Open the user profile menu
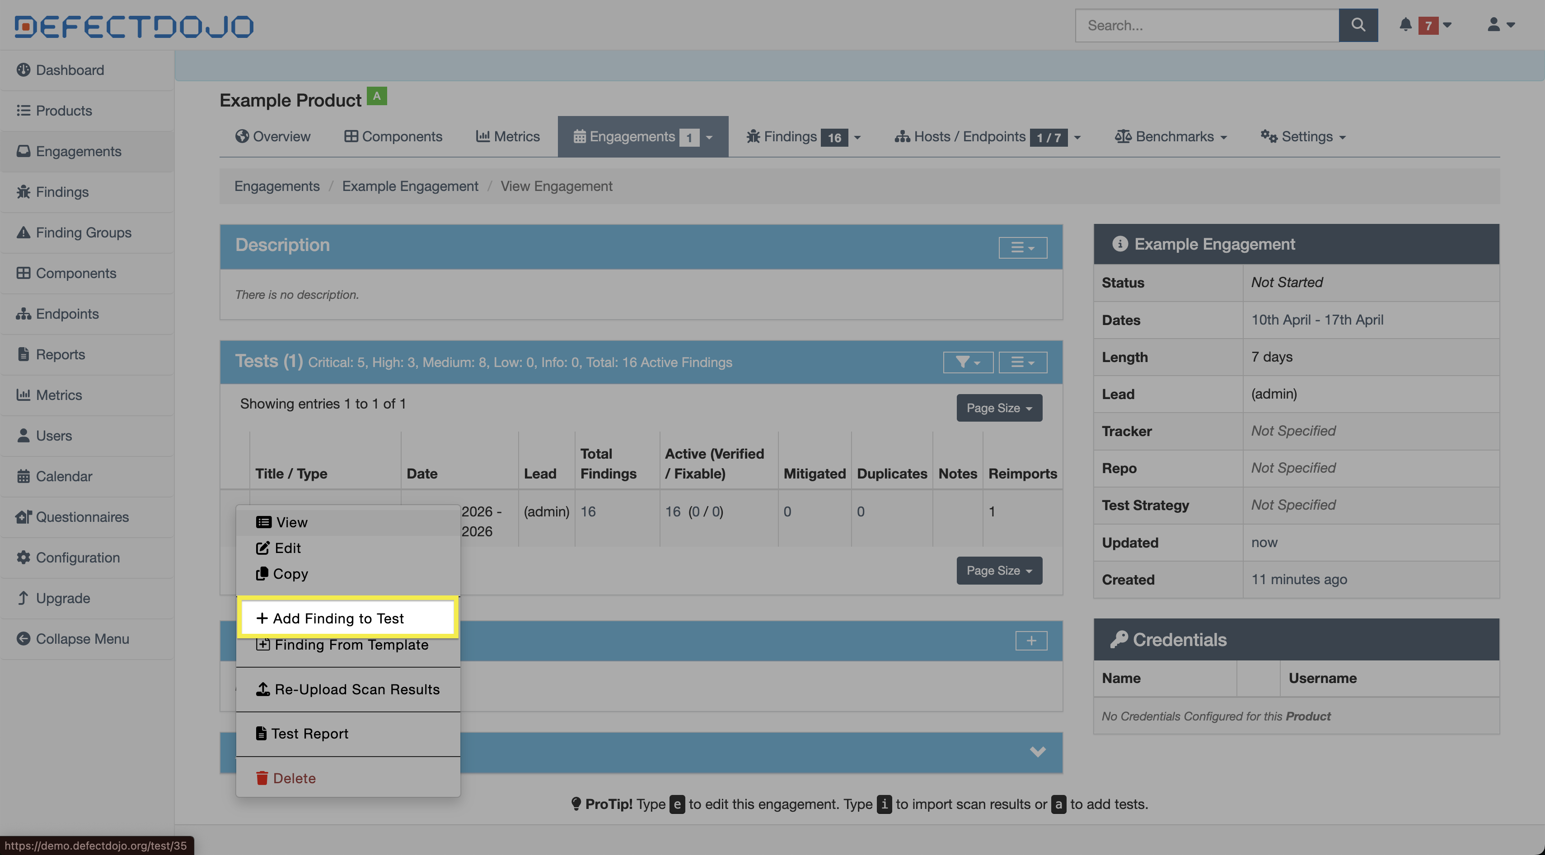The height and width of the screenshot is (855, 1545). click(x=1500, y=25)
